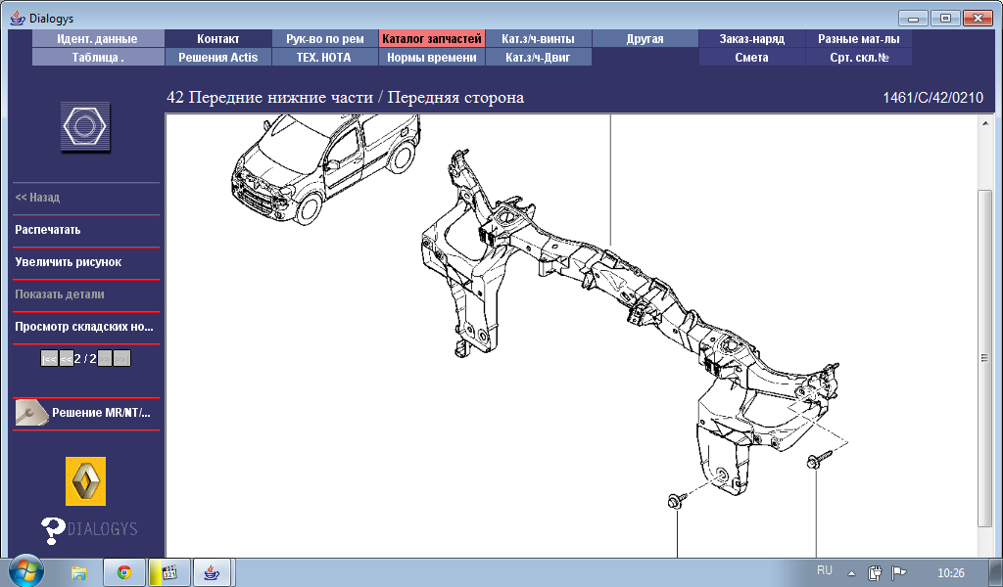
Task: Show hidden tray icons arrow
Action: [x=851, y=573]
